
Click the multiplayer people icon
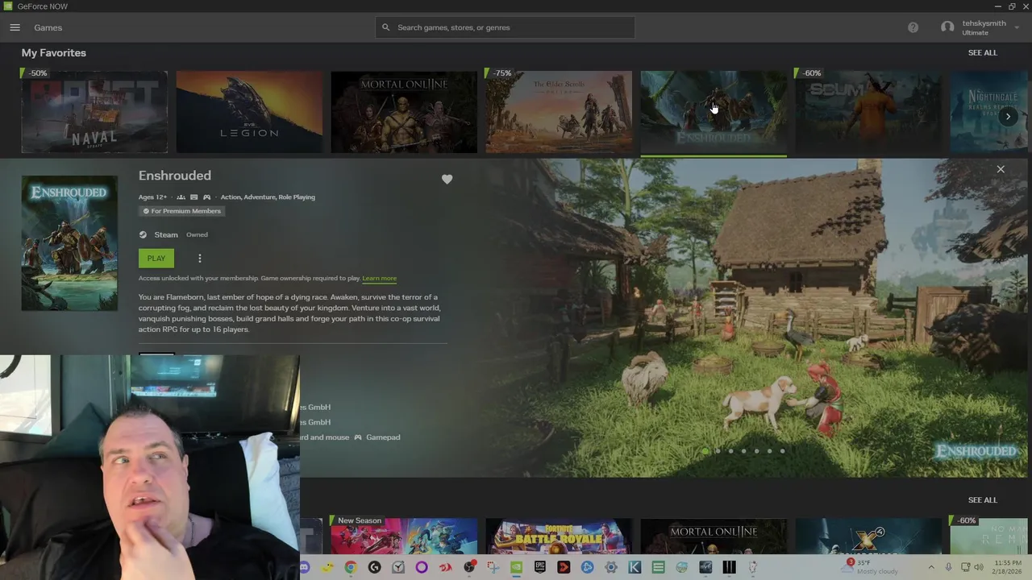181,197
